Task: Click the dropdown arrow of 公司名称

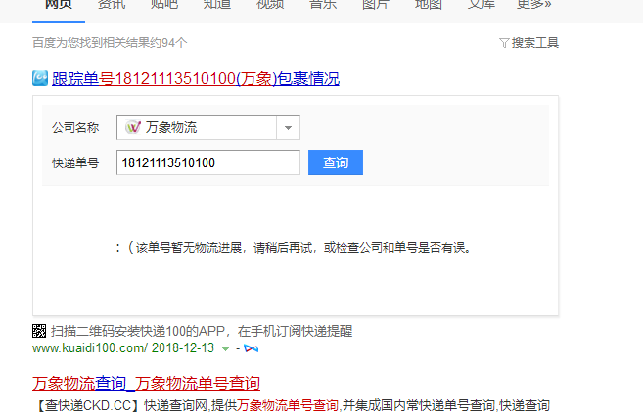Action: 289,127
